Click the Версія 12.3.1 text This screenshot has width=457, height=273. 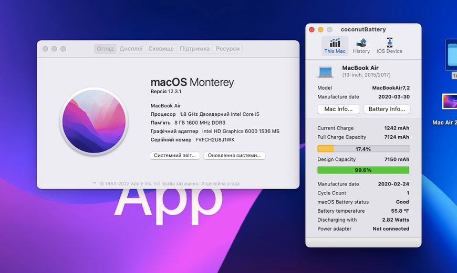click(x=166, y=91)
